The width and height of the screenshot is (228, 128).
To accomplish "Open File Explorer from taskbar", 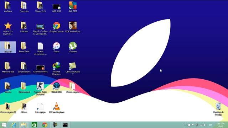I will click(23, 125).
